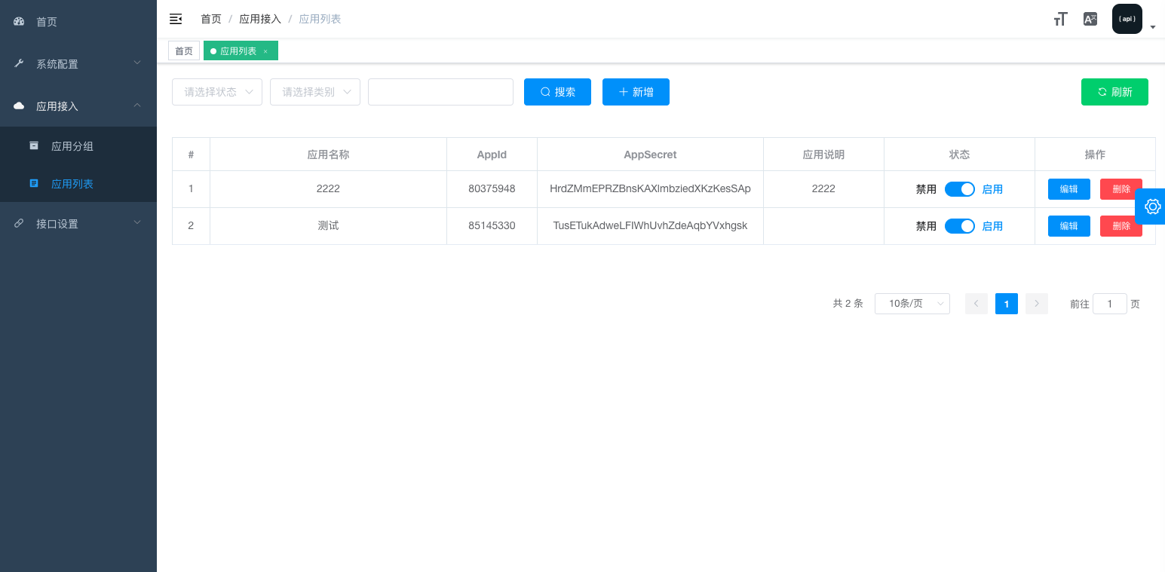
Task: Click the api user avatar
Action: (x=1127, y=19)
